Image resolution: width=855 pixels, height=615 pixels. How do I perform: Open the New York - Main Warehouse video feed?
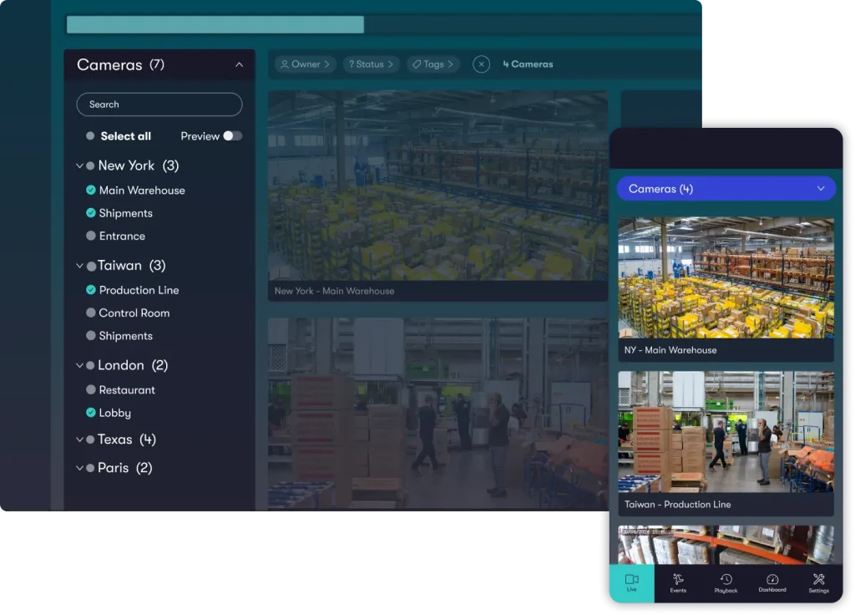point(438,186)
